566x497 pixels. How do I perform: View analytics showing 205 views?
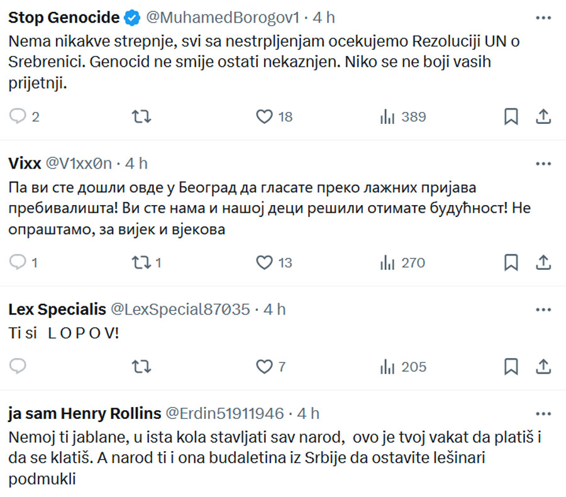point(403,367)
